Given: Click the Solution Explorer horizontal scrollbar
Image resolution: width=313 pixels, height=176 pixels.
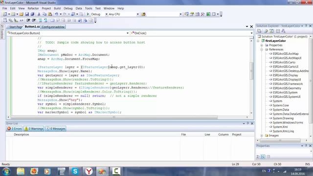Looking at the screenshot, I should coord(280,140).
